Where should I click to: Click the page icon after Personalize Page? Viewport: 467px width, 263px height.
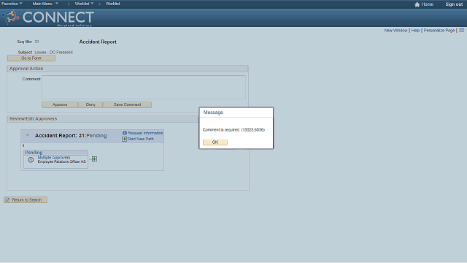(461, 30)
